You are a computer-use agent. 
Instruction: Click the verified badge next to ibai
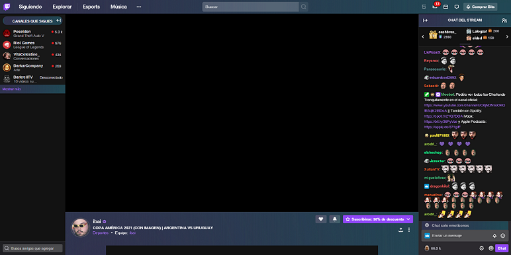(x=105, y=221)
